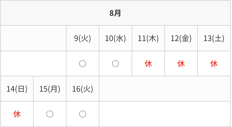Click the red 休 under 14(日)
This screenshot has width=232, height=127.
coord(17,114)
